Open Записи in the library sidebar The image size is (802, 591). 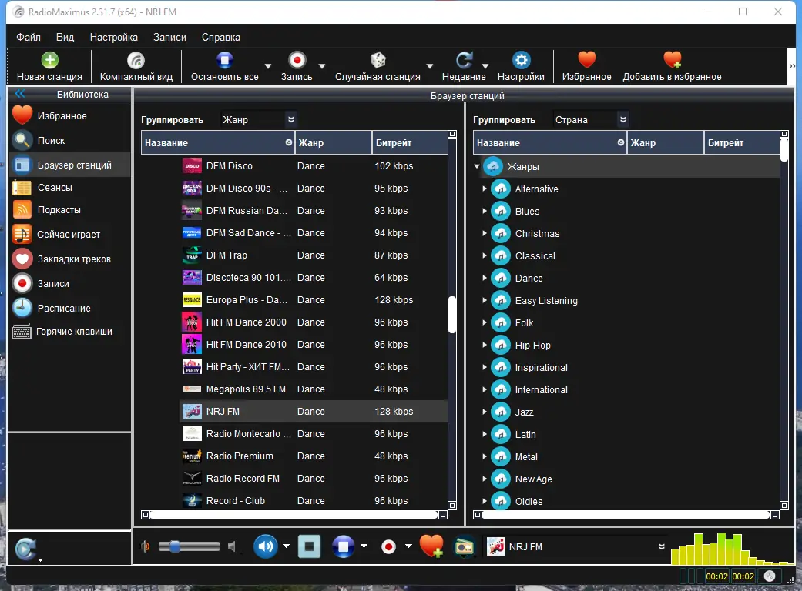[69, 283]
